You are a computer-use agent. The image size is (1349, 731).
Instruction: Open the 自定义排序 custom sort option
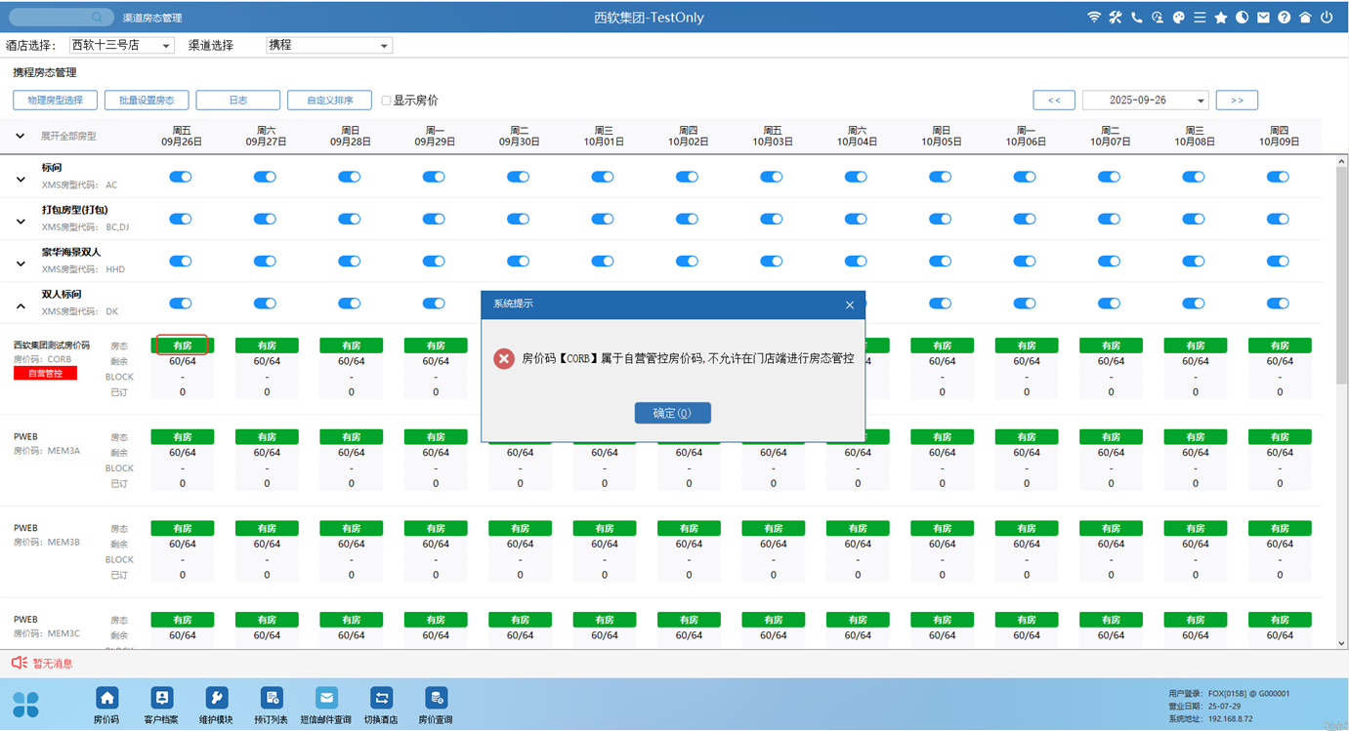329,101
